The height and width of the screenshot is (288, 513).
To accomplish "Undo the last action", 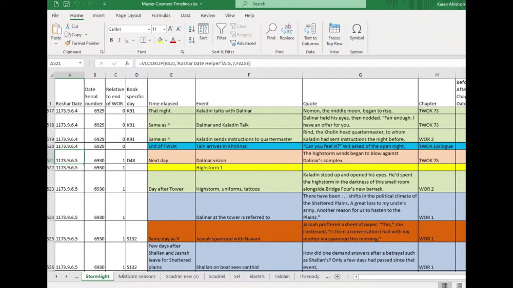I will 77,4.
